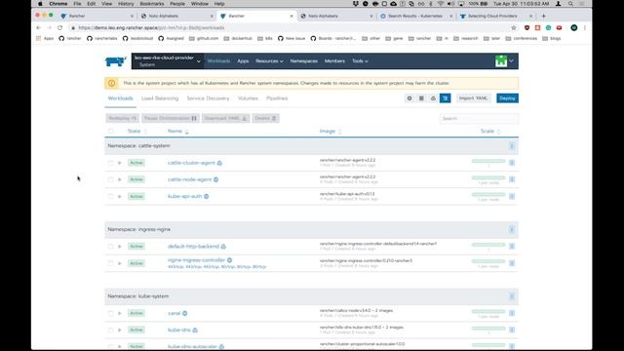Open cattle-node-agent row actions menu

pyautogui.click(x=512, y=179)
